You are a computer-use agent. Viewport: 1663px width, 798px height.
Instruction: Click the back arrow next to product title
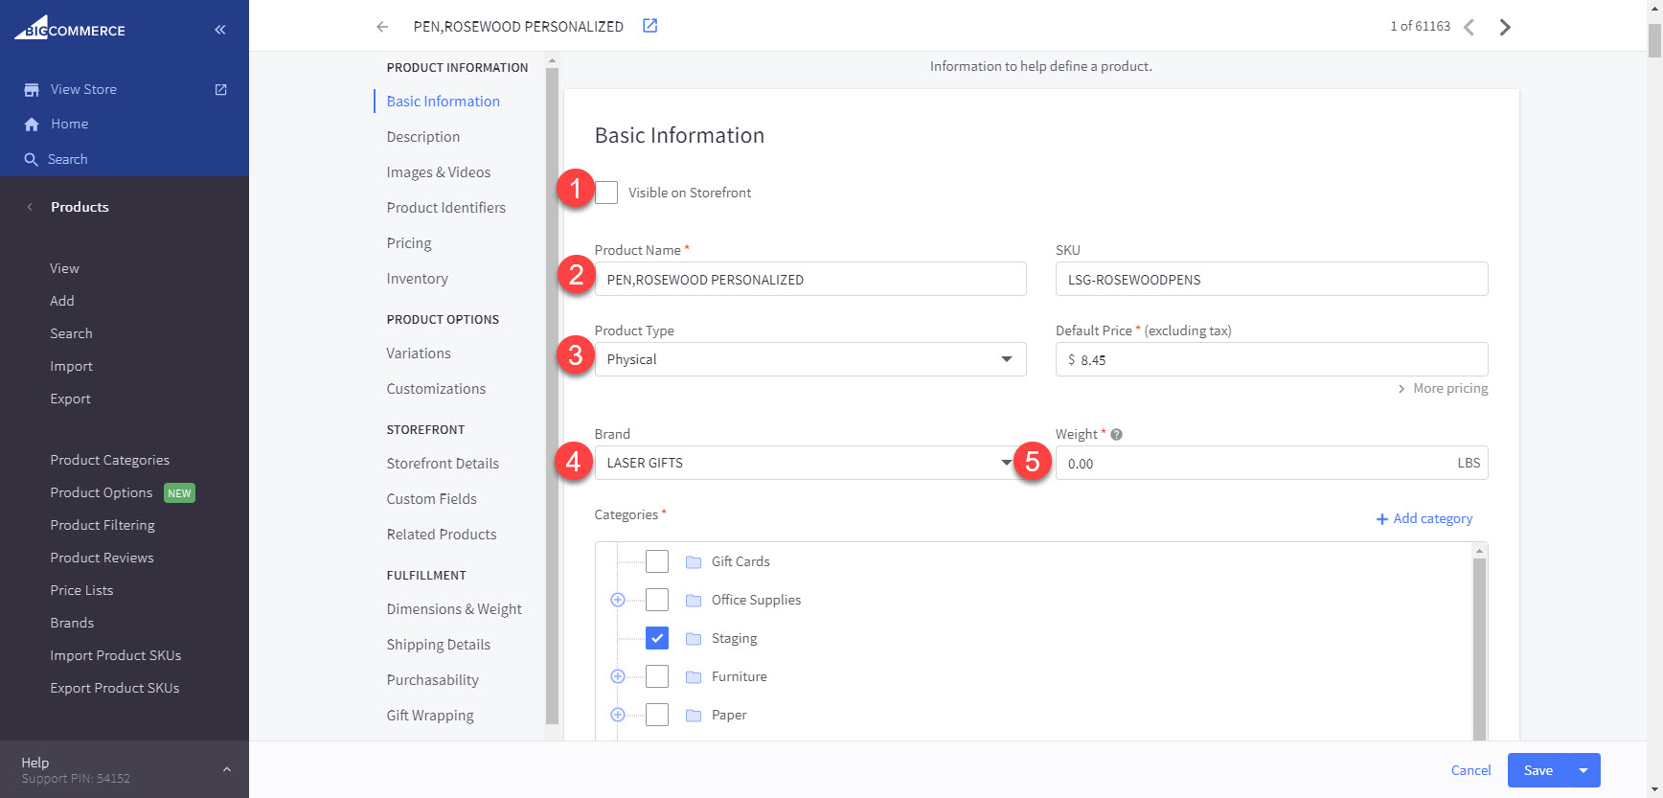382,27
